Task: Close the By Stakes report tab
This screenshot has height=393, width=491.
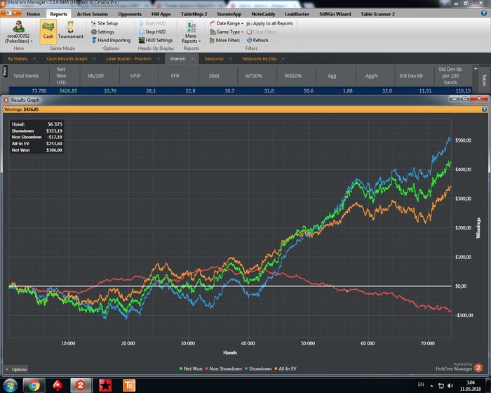Action: pos(34,59)
